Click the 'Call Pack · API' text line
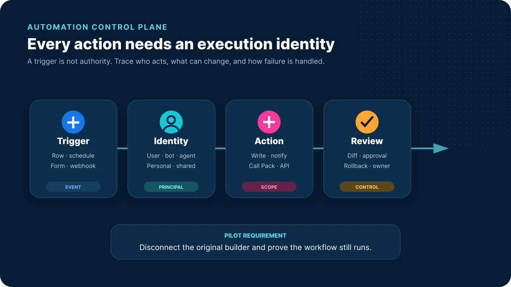511x287 pixels. [x=269, y=166]
